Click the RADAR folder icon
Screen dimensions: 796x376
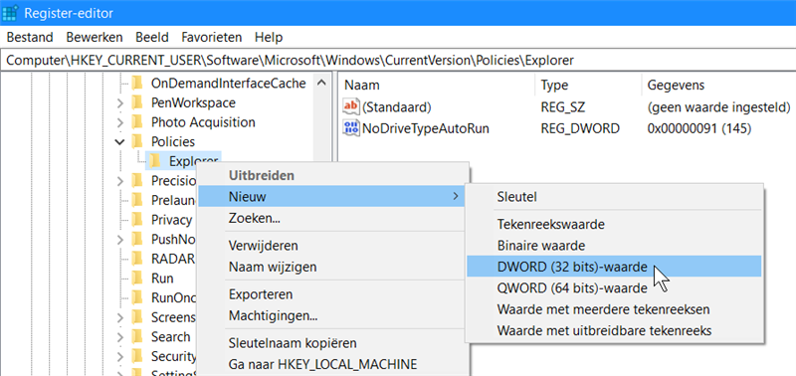pos(136,259)
